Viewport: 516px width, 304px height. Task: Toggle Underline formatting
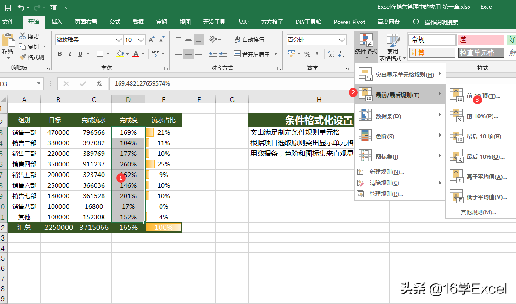80,54
